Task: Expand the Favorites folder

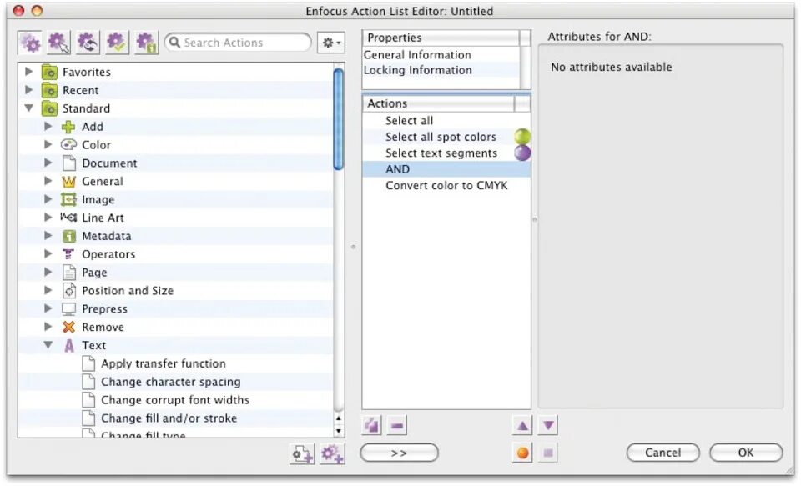Action: pos(29,72)
